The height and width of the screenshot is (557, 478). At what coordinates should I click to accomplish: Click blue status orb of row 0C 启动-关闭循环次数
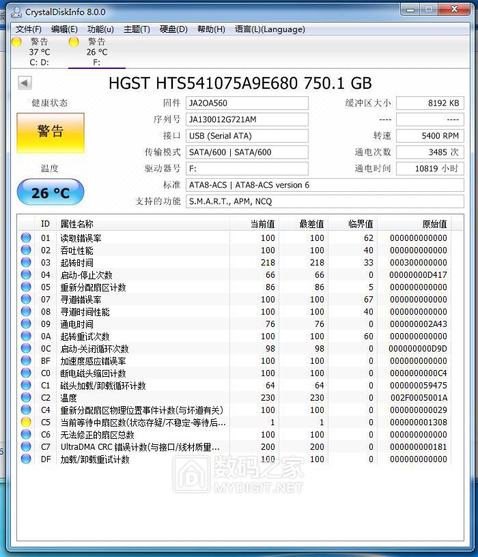pyautogui.click(x=26, y=348)
